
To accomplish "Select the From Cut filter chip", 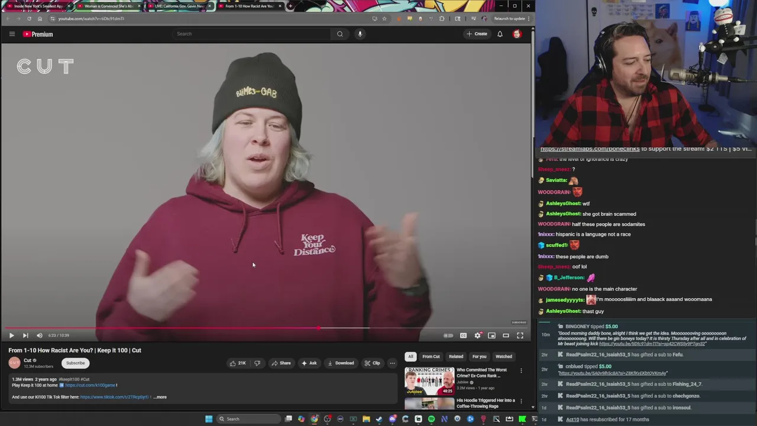I will click(431, 357).
